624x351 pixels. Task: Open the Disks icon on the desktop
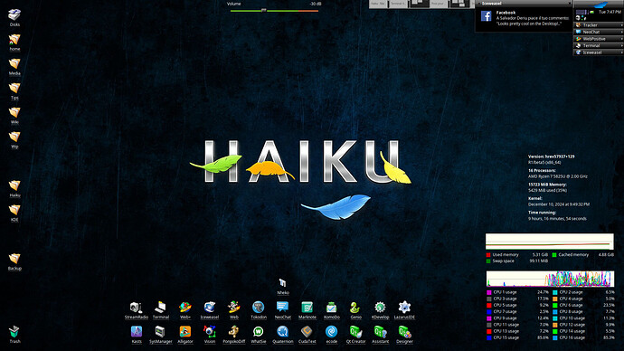coord(14,14)
